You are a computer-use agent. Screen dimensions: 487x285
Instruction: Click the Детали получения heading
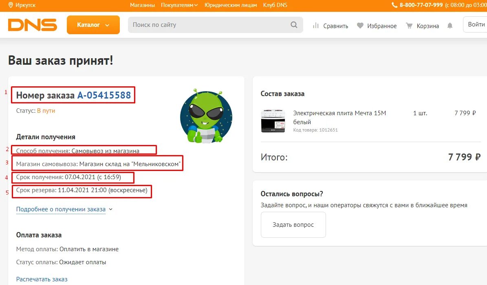46,137
